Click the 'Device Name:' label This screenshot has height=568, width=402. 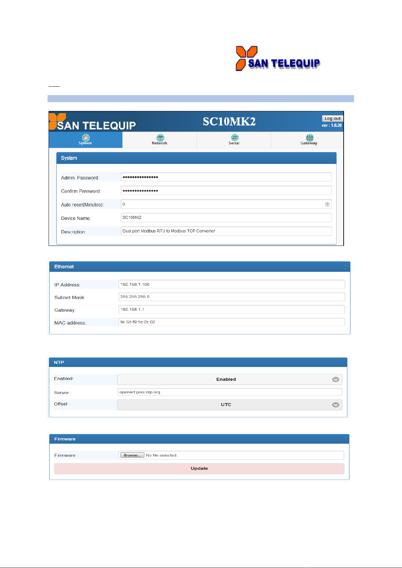76,218
